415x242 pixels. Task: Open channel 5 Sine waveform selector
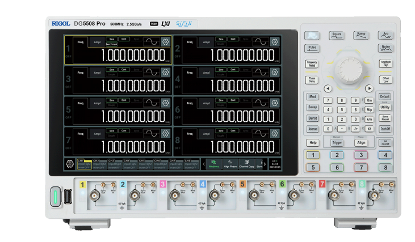click(x=111, y=100)
